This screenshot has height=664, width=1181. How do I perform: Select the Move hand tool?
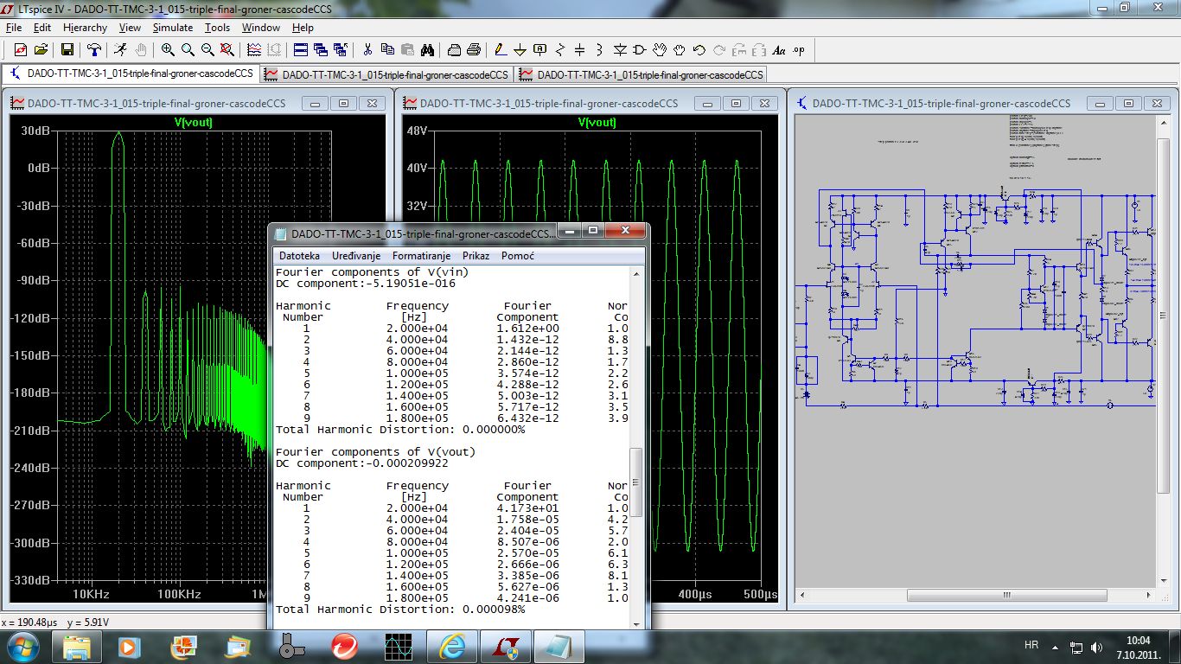pos(660,49)
